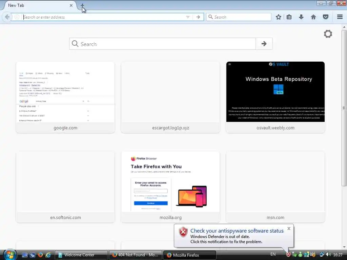Go back with the back arrow
Screen dimensions: 347x260
click(7, 17)
